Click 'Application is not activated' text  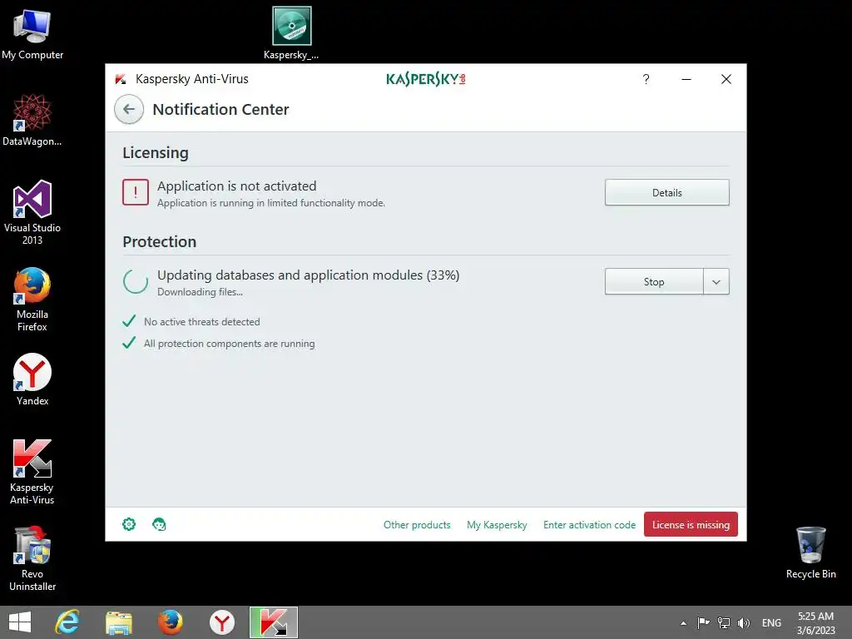236,186
